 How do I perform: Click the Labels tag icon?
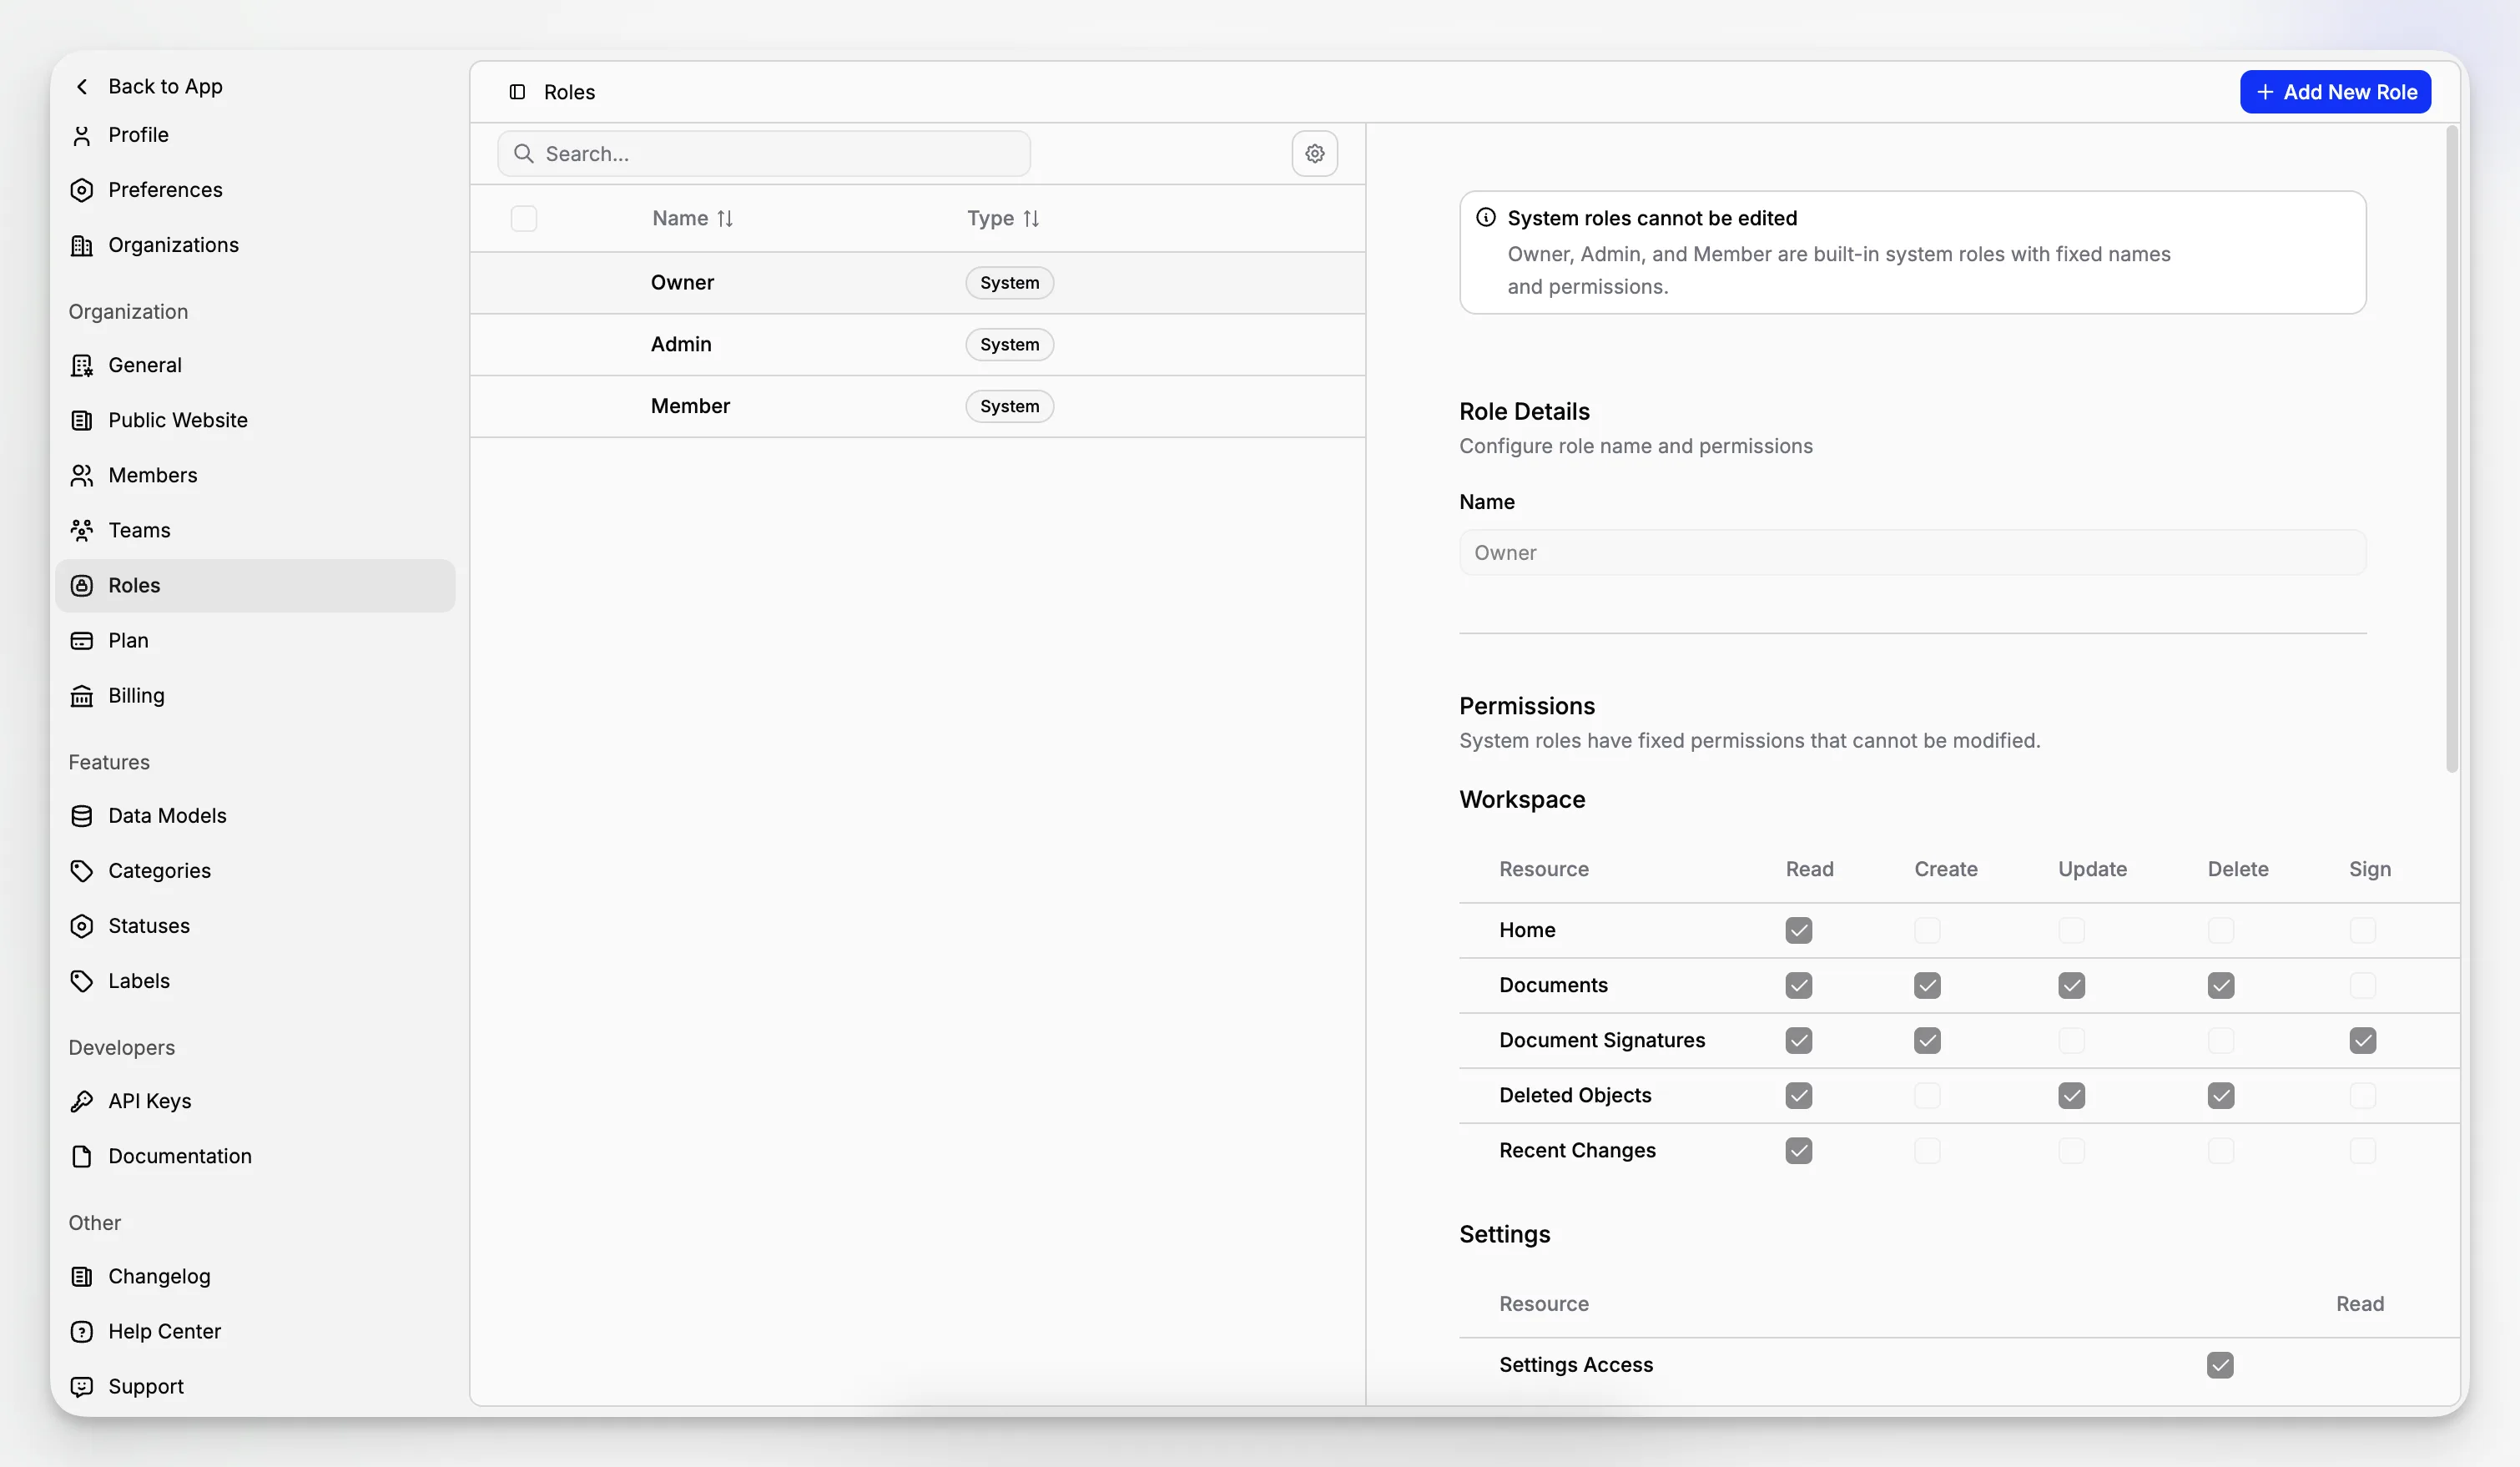tap(82, 981)
